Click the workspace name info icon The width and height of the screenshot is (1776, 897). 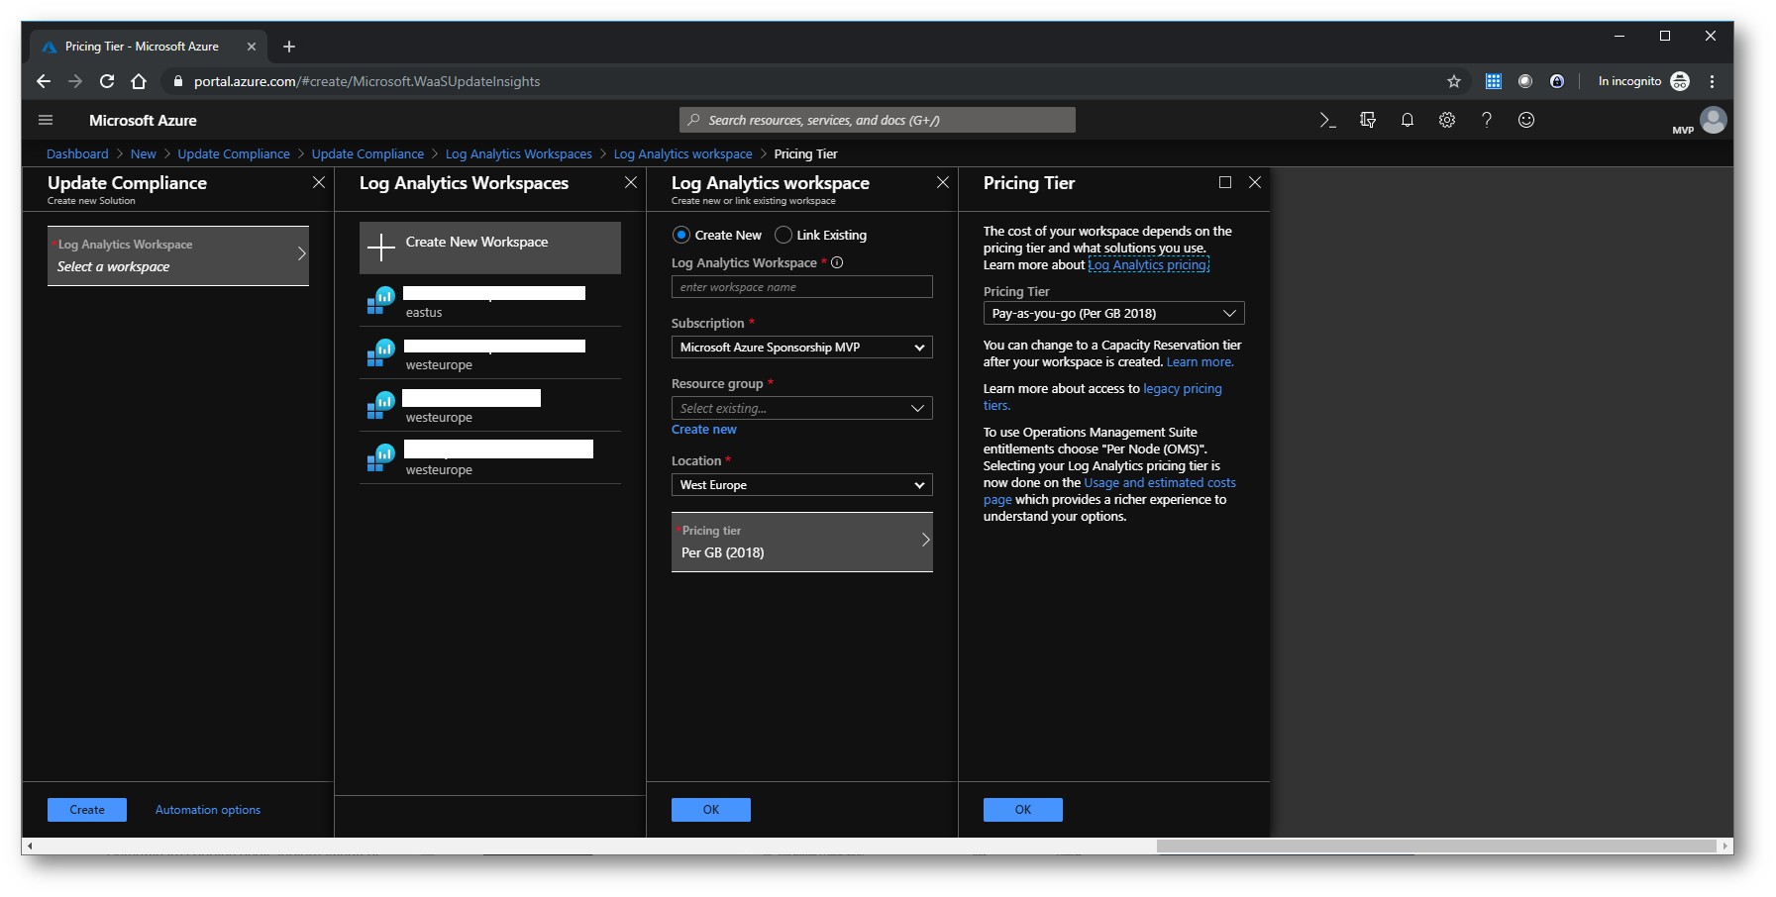click(837, 262)
